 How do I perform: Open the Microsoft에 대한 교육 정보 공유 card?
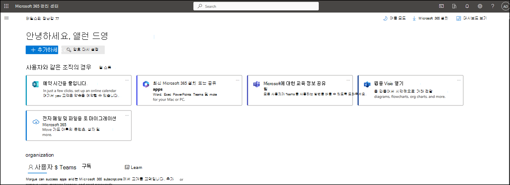[x=300, y=90]
